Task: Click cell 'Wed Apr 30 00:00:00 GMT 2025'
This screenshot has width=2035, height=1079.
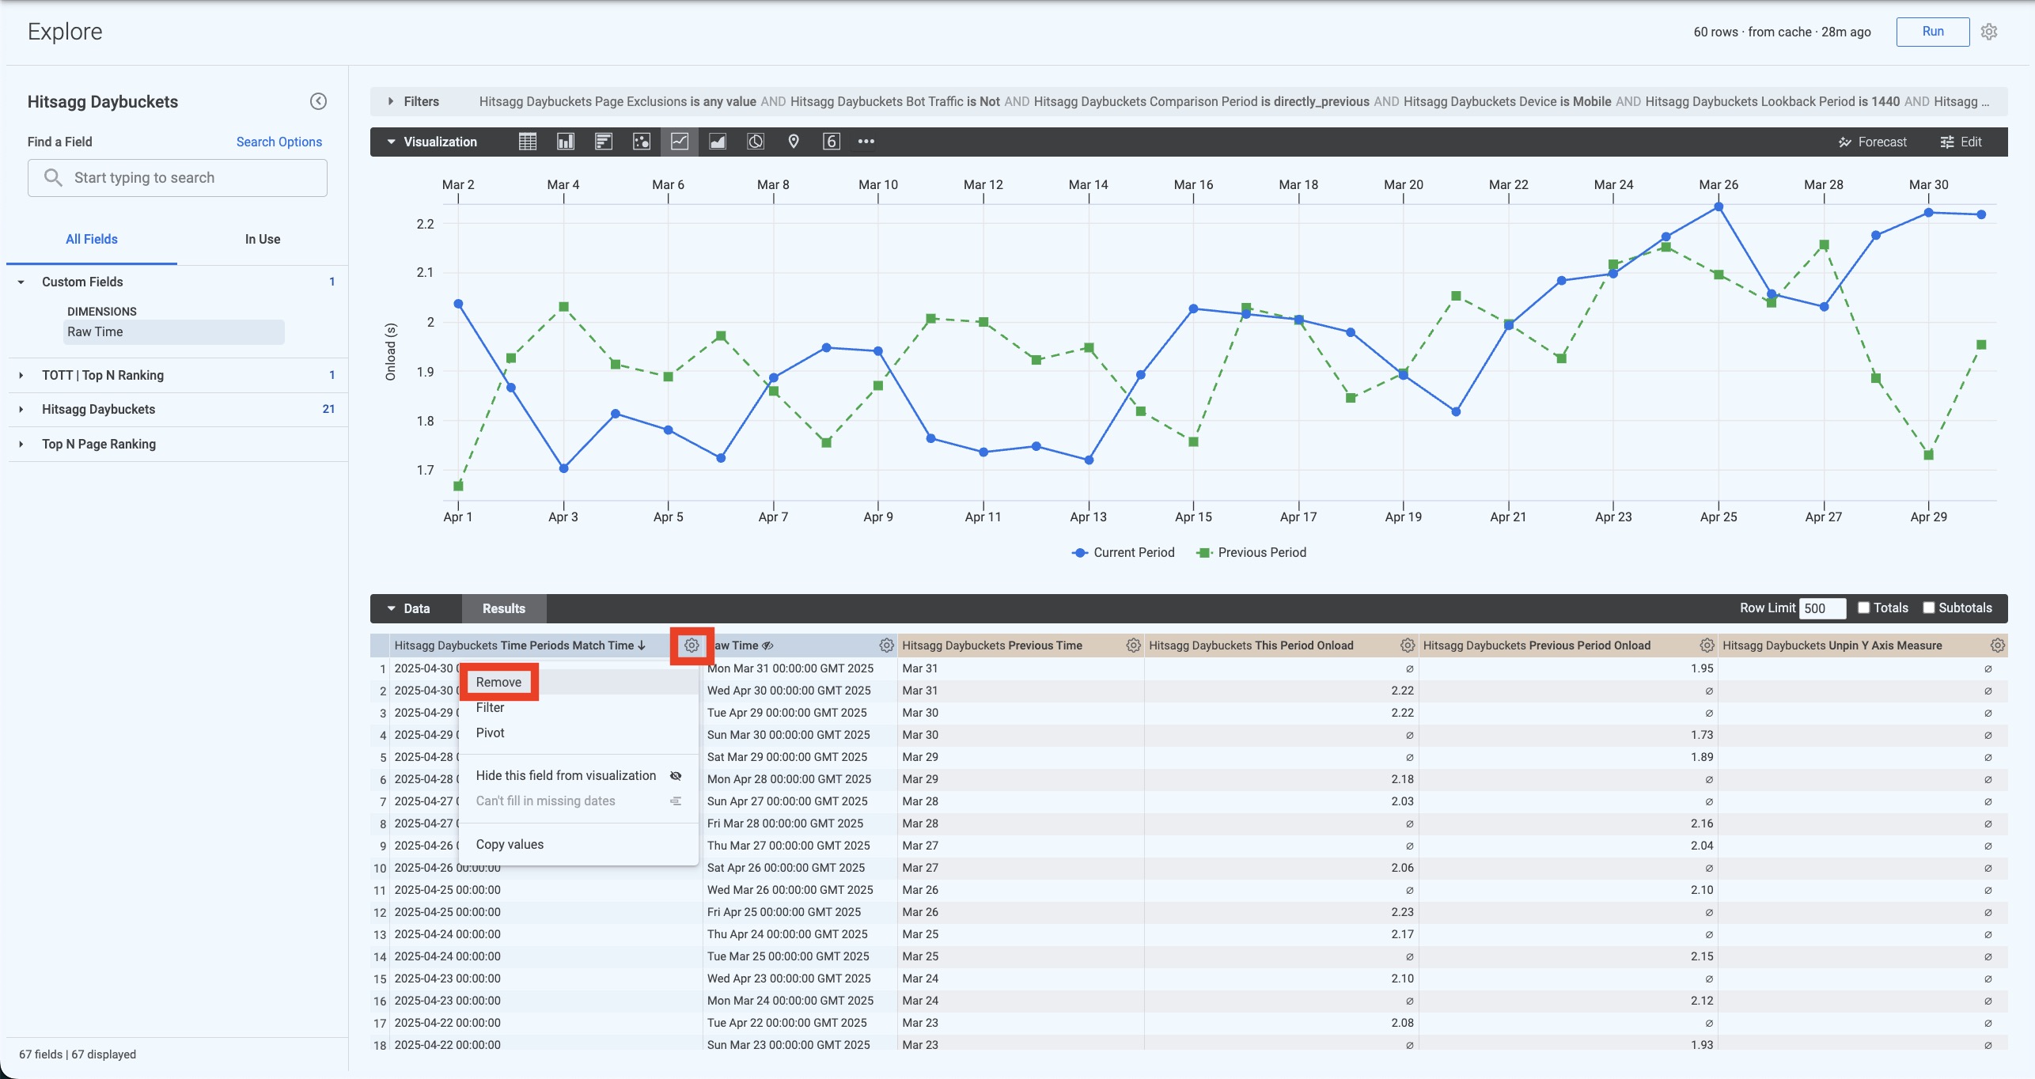Action: (789, 691)
